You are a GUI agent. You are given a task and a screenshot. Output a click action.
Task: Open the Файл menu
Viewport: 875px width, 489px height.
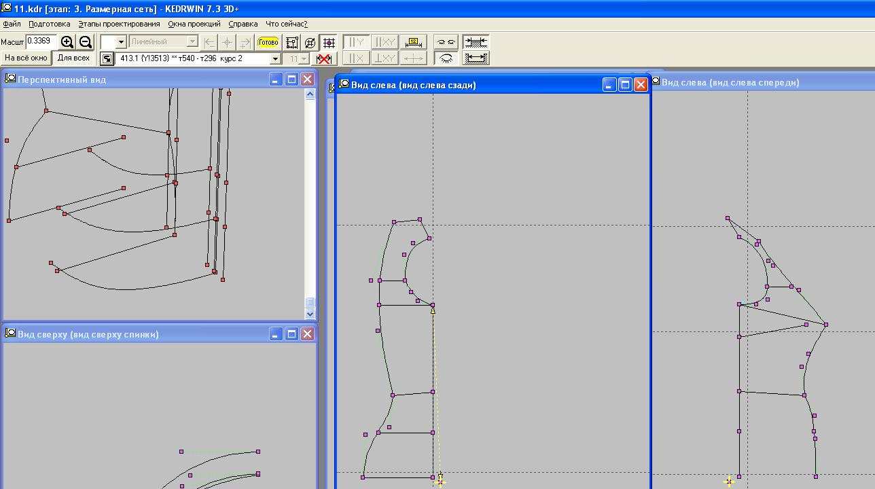click(x=12, y=24)
